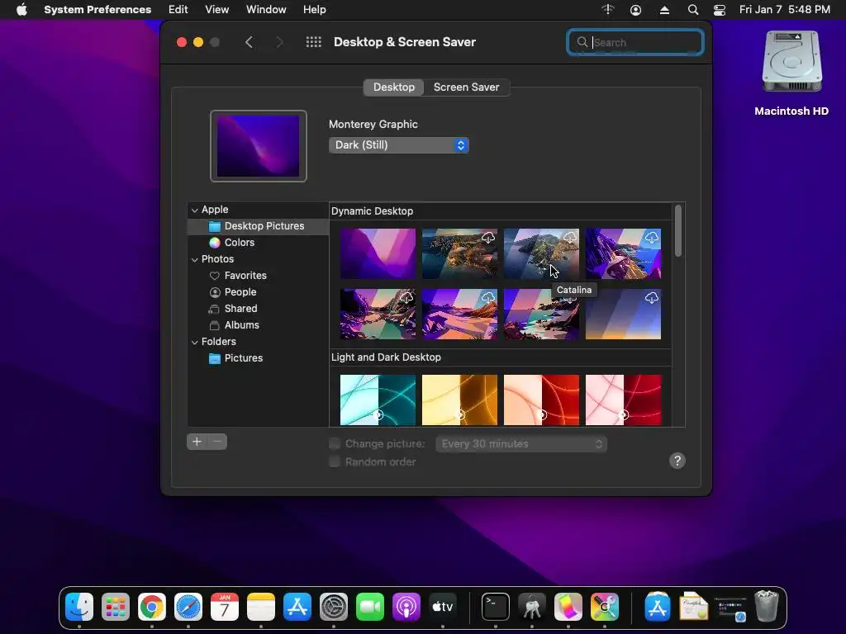Click the plus button to add folder

(x=197, y=442)
